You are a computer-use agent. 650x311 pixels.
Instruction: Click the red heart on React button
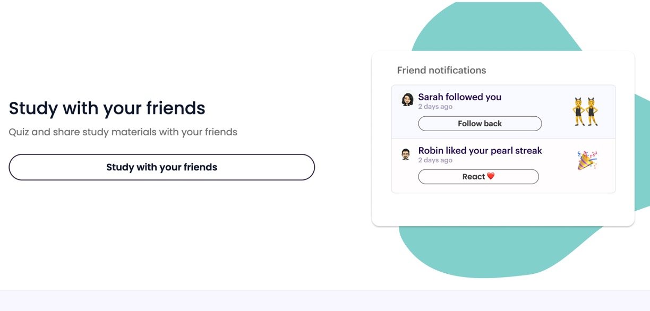tap(491, 176)
